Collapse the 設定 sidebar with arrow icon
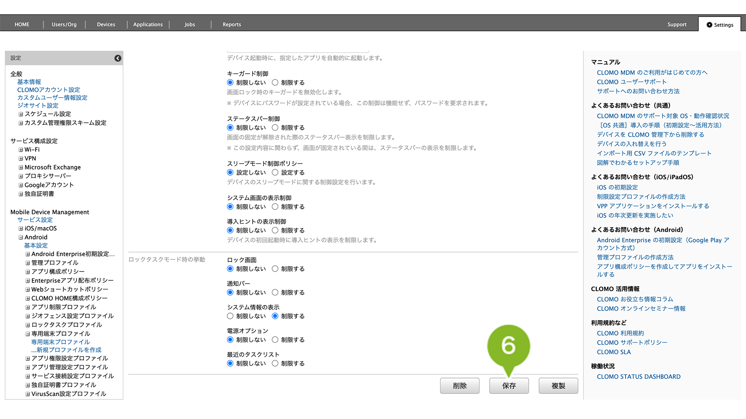Image resolution: width=746 pixels, height=419 pixels. point(118,58)
